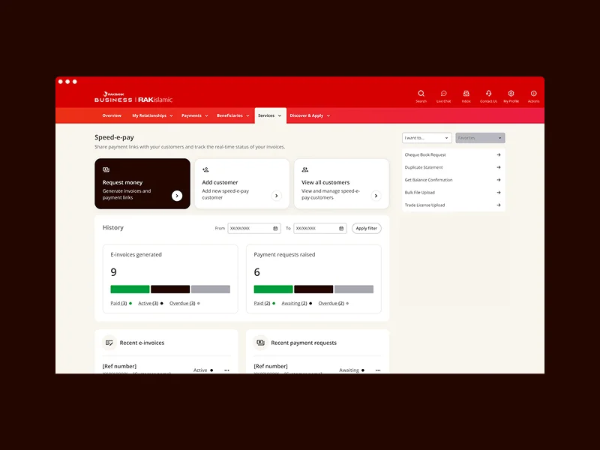
Task: Click the Add customer person icon
Action: 205,169
